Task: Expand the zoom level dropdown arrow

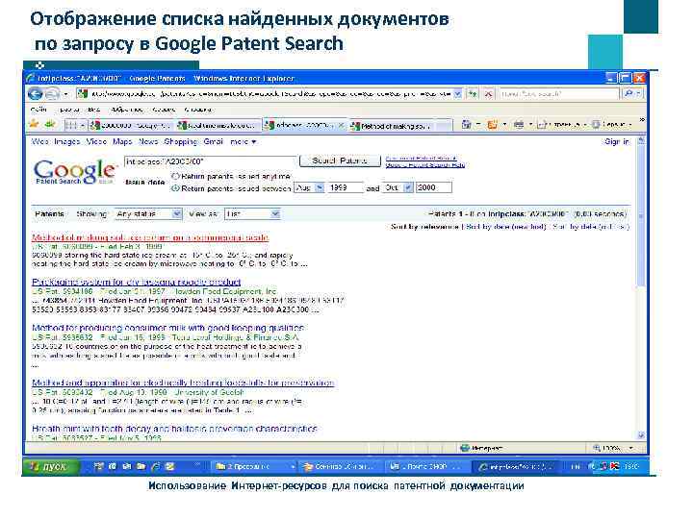Action: click(x=631, y=449)
